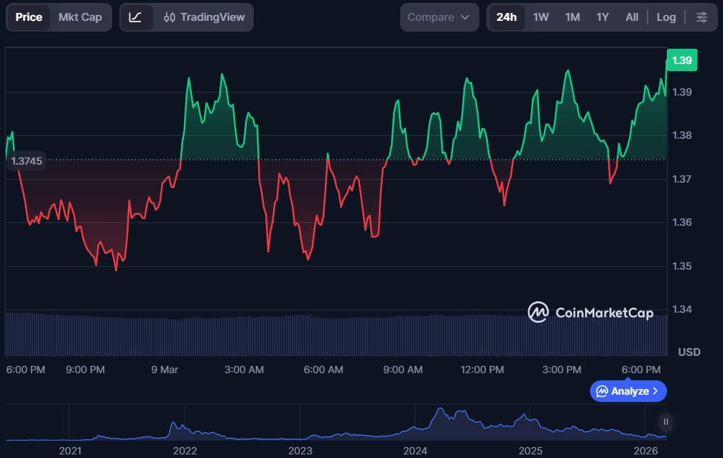Show the 1Y price history
Viewport: 723px width, 458px height.
pyautogui.click(x=602, y=17)
